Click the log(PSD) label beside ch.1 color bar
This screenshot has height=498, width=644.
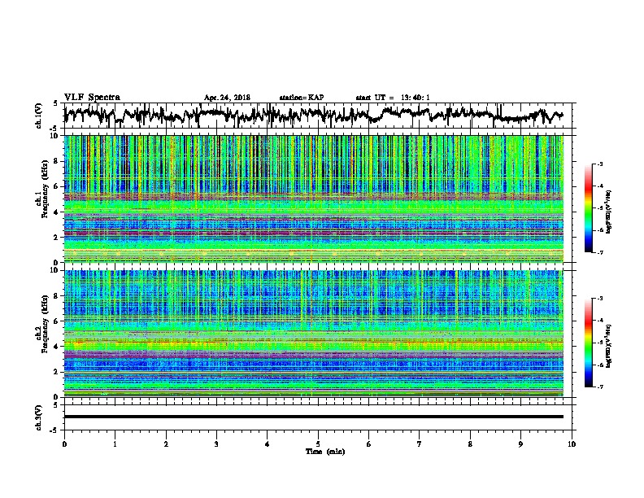(609, 212)
